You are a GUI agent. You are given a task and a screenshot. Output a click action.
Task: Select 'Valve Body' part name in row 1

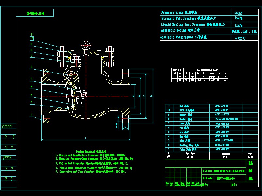(188, 150)
